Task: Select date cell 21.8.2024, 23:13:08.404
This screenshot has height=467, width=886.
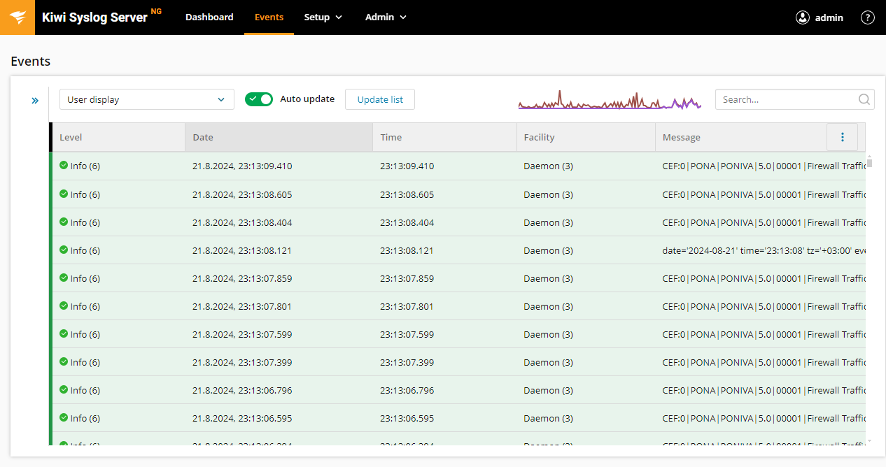Action: click(242, 222)
